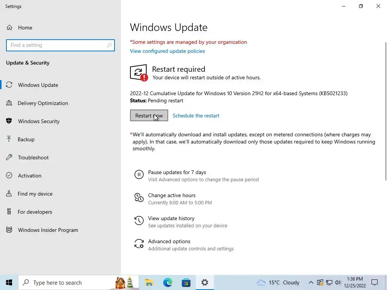Open Delivery Optimization settings page

point(60,103)
